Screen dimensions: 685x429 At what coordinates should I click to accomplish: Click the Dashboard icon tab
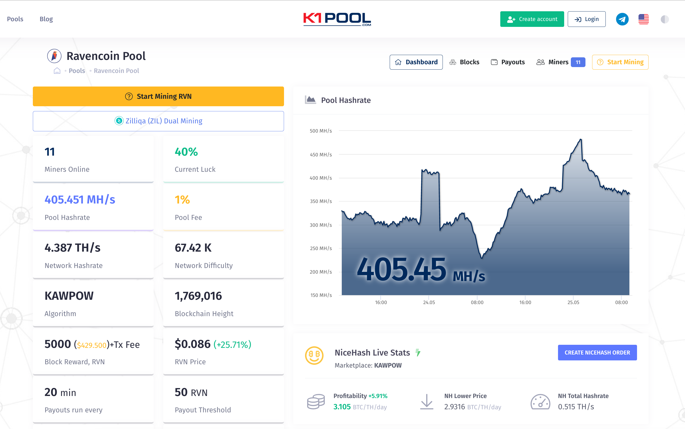pos(417,62)
